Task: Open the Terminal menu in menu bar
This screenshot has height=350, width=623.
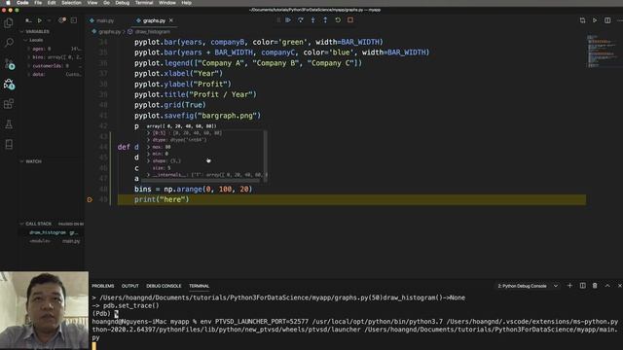Action: [x=144, y=3]
